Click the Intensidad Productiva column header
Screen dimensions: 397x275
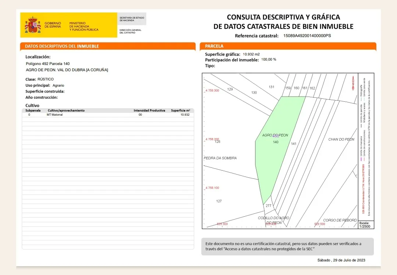(149, 110)
